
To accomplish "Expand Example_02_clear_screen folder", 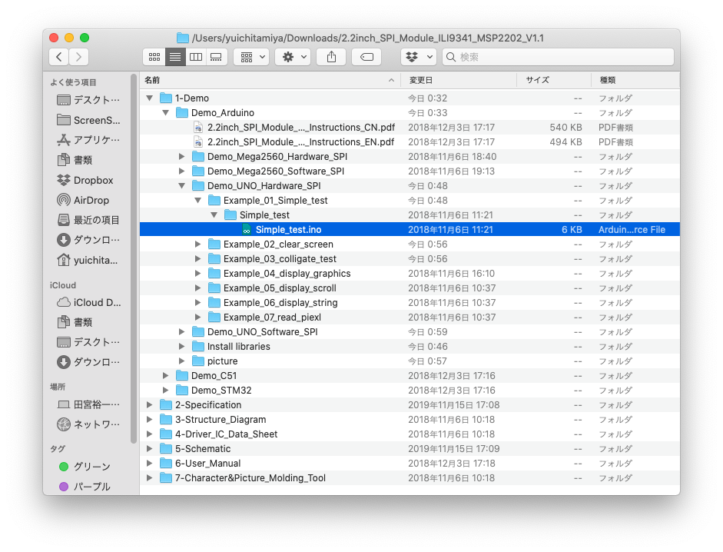I will click(x=197, y=244).
